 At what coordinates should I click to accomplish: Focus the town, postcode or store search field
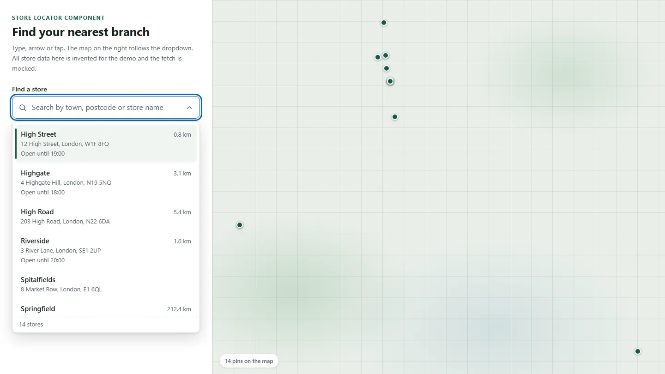pos(106,108)
